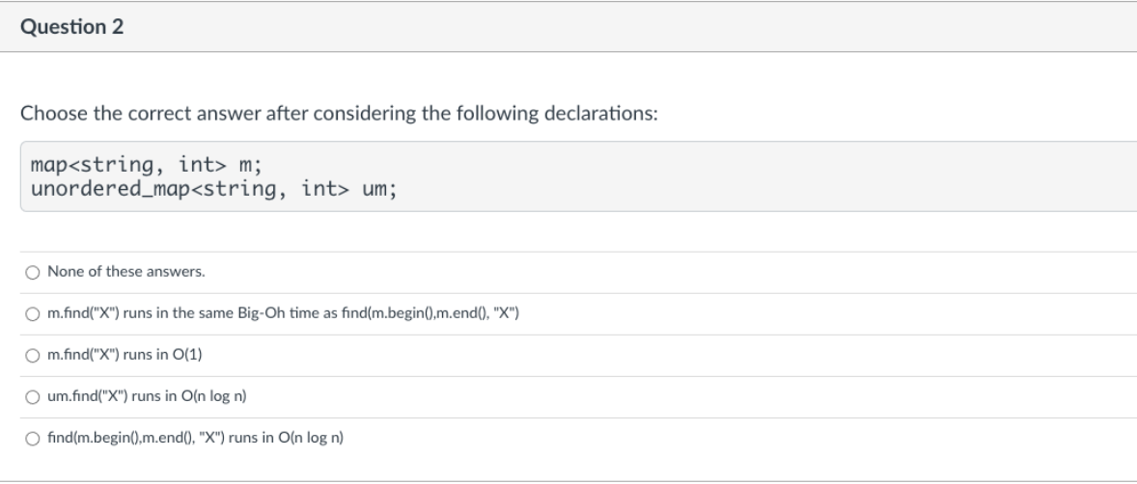
Task: Pick radio for um.find runs in O(n log n)
Action: [32, 396]
